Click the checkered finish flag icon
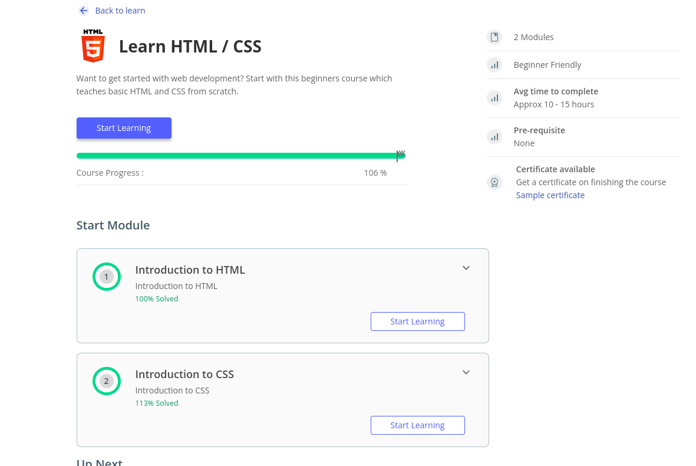 [400, 156]
